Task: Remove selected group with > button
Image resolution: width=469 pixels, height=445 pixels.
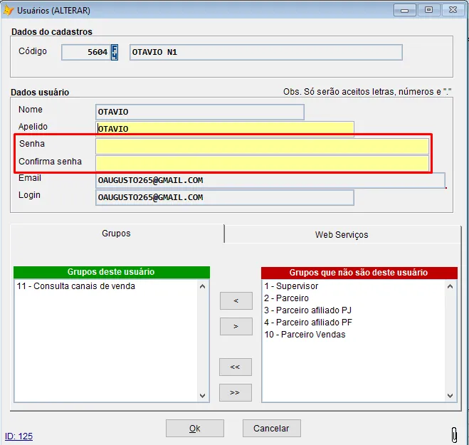Action: tap(236, 327)
